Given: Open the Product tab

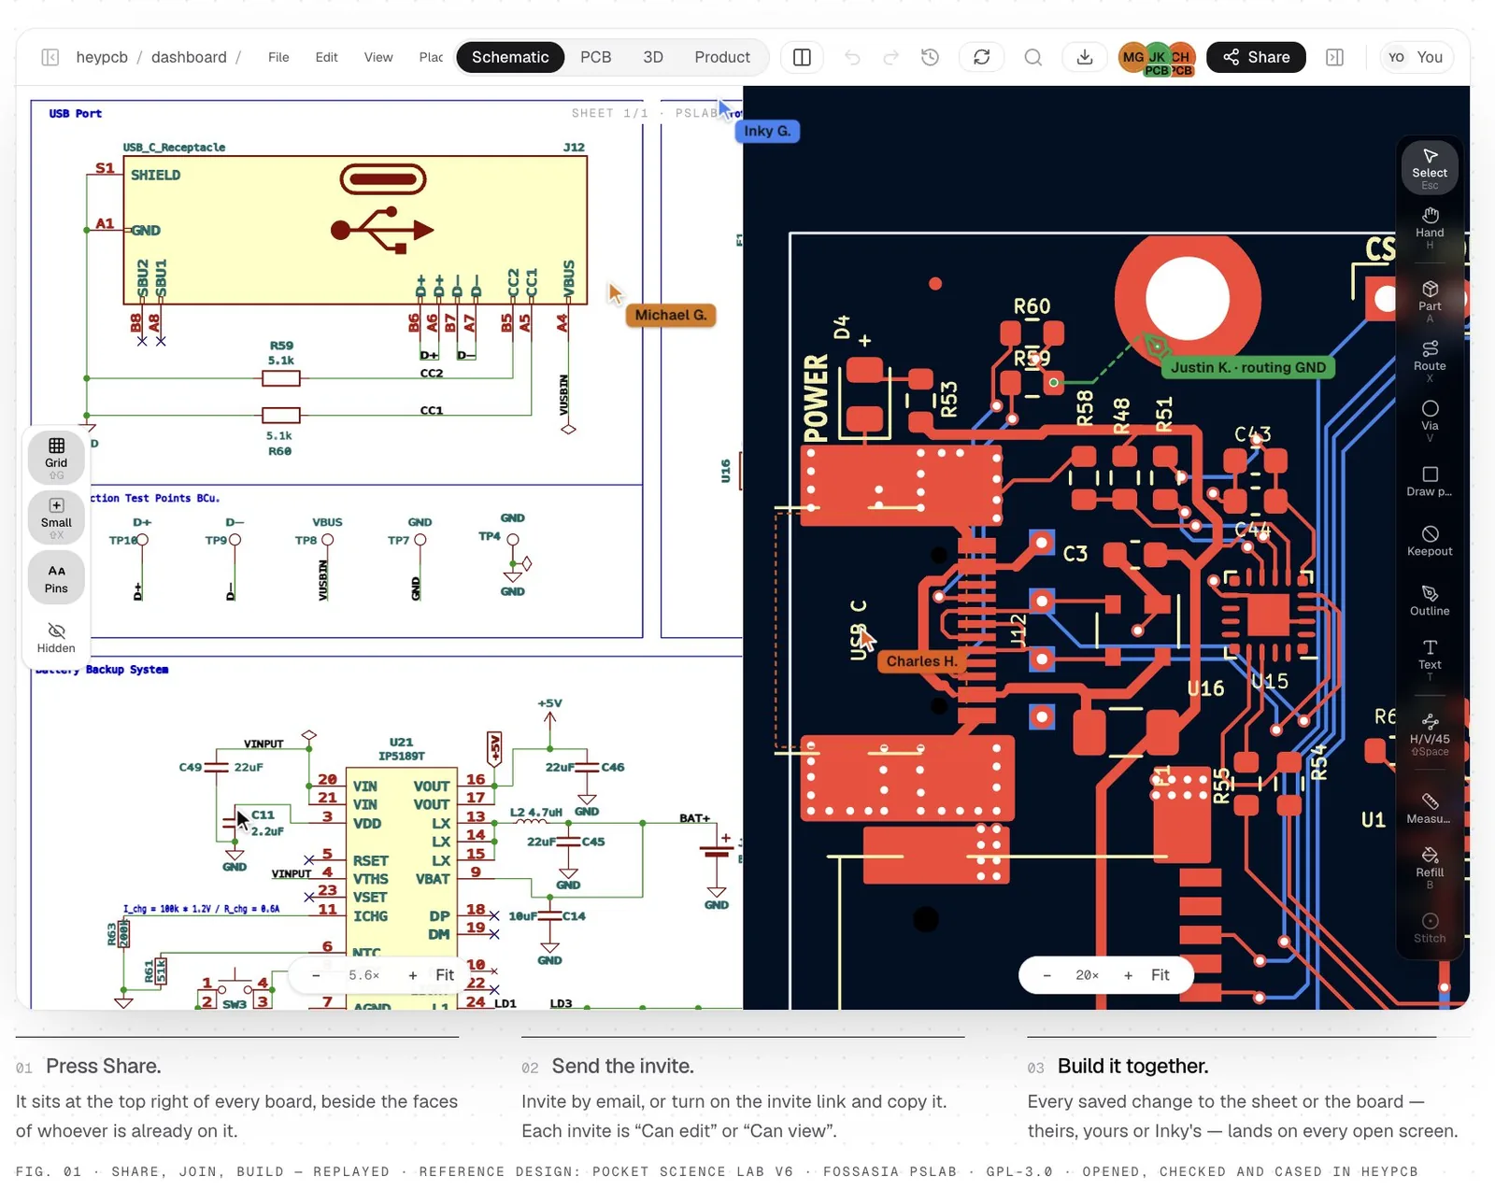Looking at the screenshot, I should click(722, 57).
